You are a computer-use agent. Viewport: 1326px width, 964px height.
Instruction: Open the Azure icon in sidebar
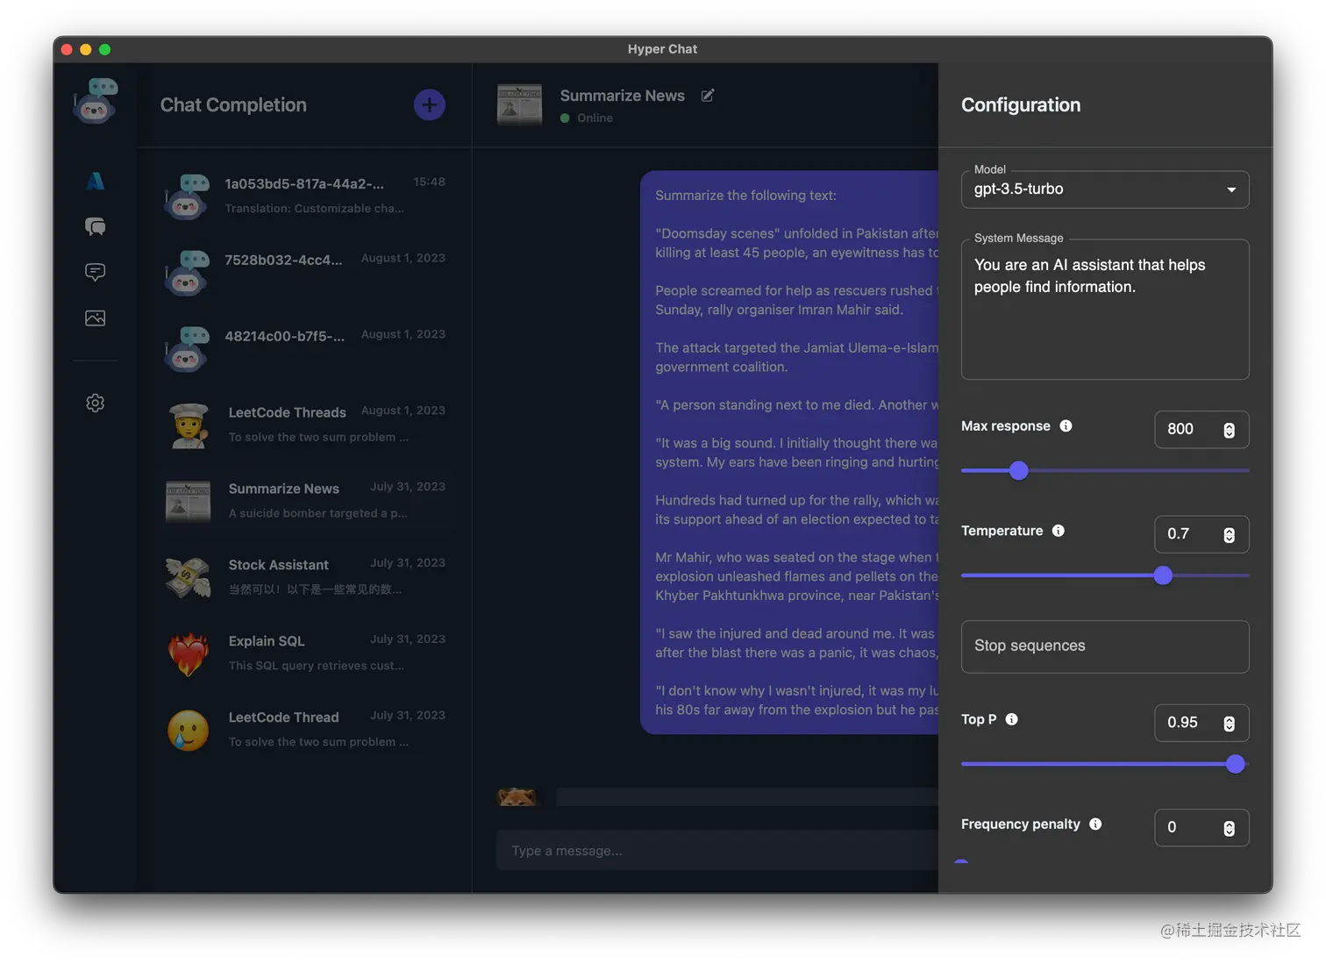[96, 181]
